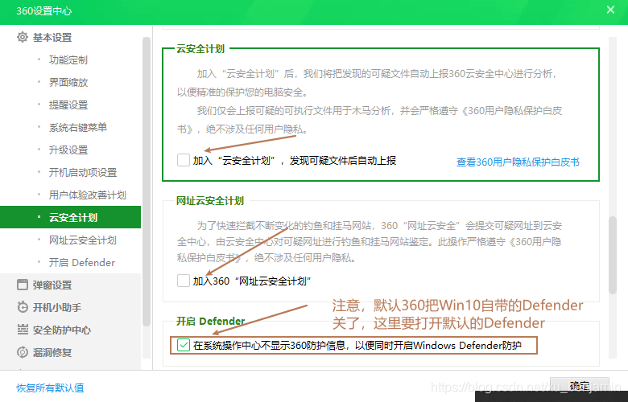The height and width of the screenshot is (402, 628).
Task: Click the 网址云安全计划 section heading
Action: pyautogui.click(x=210, y=201)
